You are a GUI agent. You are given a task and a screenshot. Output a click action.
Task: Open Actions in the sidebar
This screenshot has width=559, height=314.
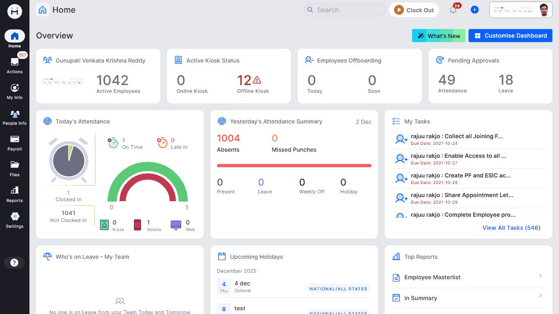tap(15, 65)
